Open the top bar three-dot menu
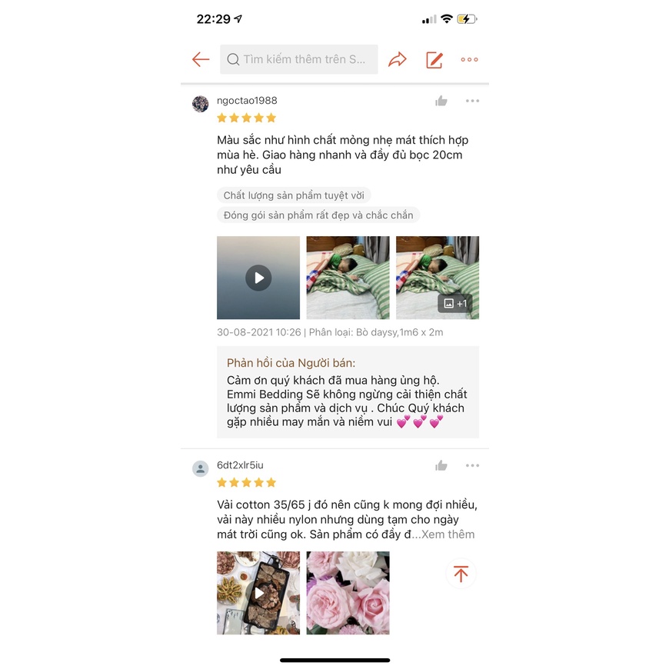669x669 pixels. [x=469, y=60]
